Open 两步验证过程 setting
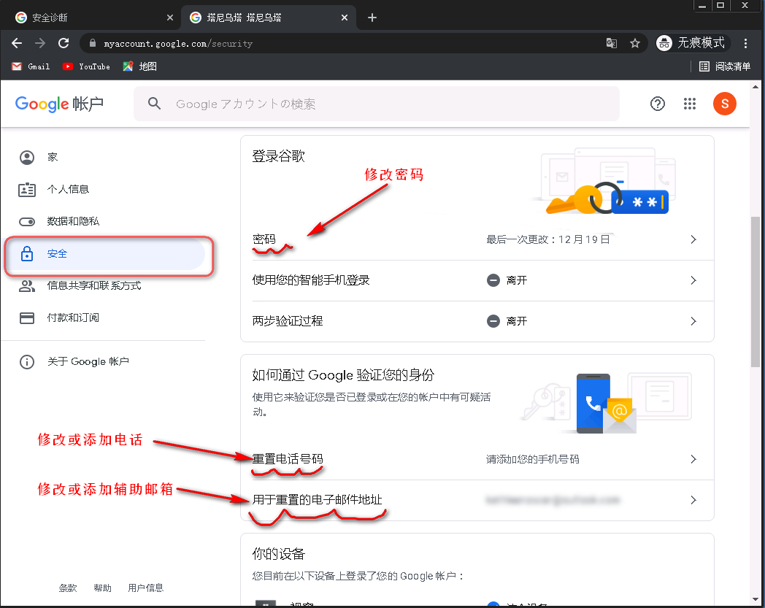The width and height of the screenshot is (765, 608). (x=477, y=321)
